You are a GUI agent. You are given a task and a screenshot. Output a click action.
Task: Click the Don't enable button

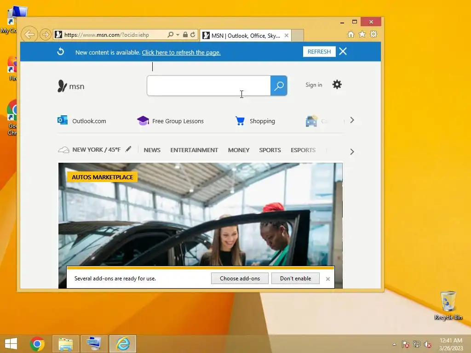[295, 279]
